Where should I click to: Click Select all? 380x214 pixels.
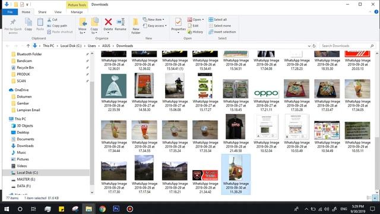click(x=218, y=20)
